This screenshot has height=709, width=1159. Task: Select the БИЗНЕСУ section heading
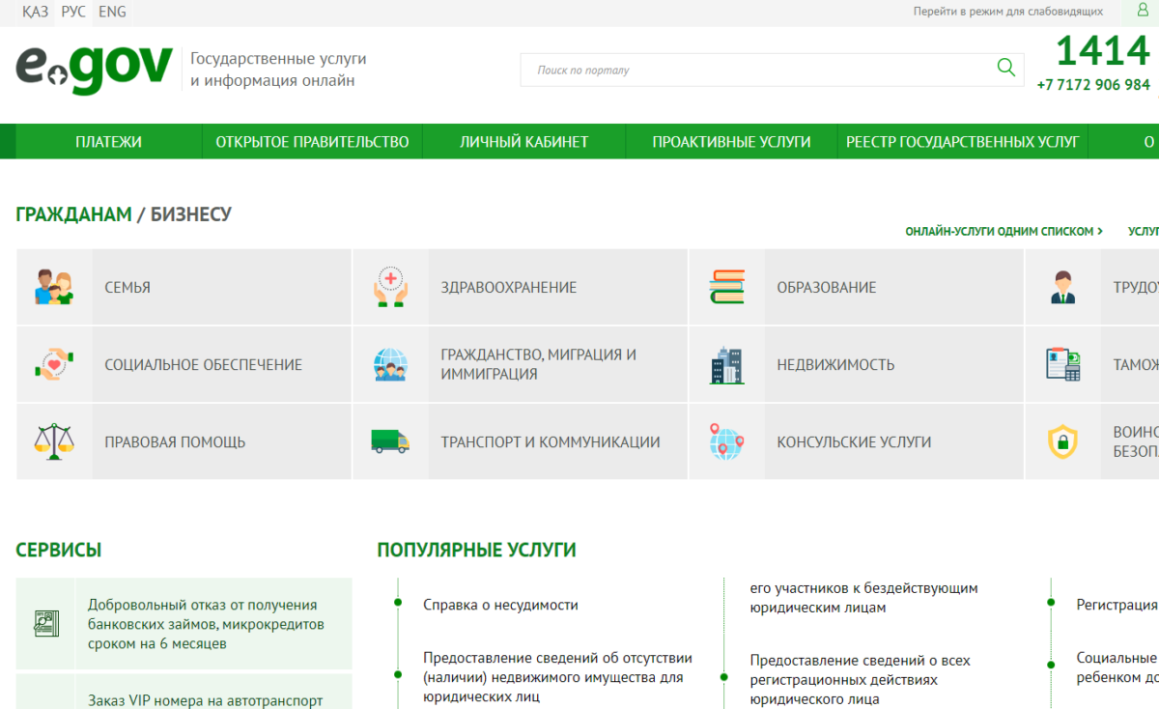coord(191,214)
